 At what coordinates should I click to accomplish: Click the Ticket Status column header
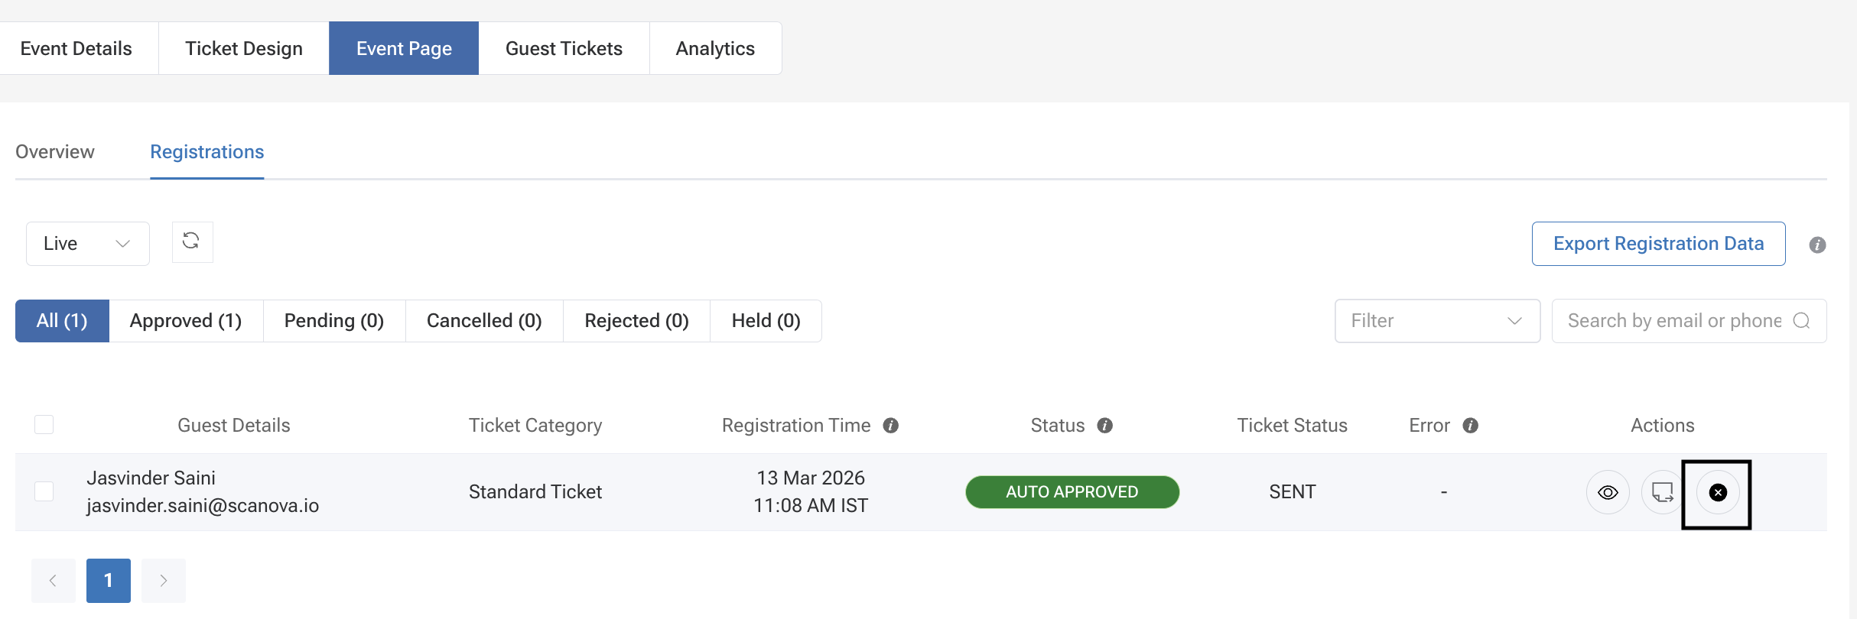point(1293,426)
